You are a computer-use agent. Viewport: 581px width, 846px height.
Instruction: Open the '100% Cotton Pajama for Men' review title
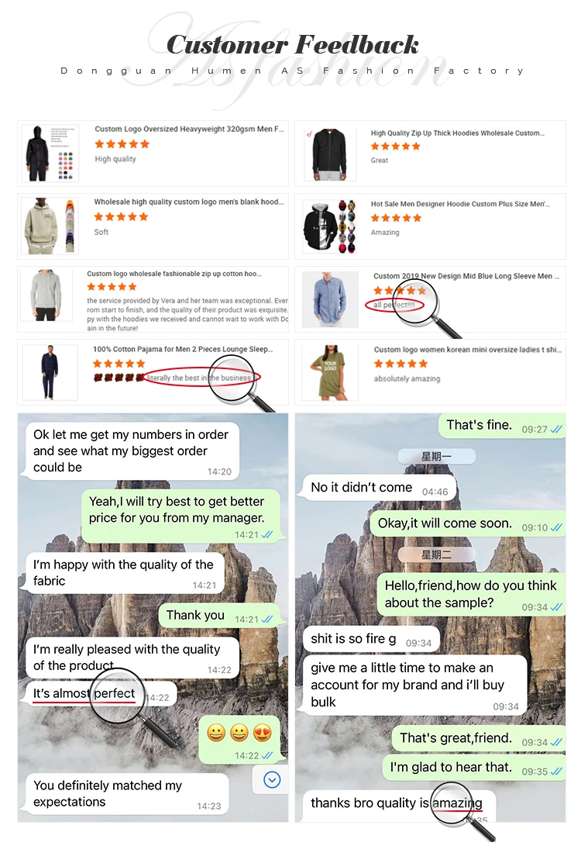183,349
